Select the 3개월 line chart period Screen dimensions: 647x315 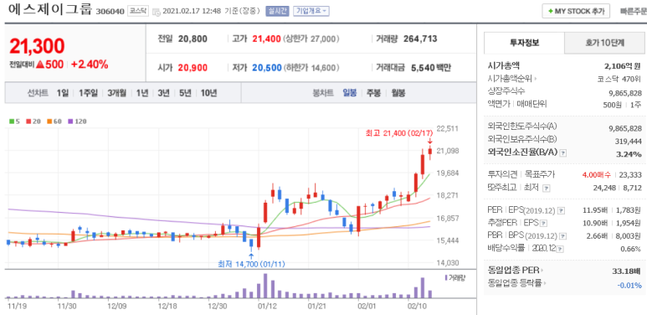pos(117,93)
